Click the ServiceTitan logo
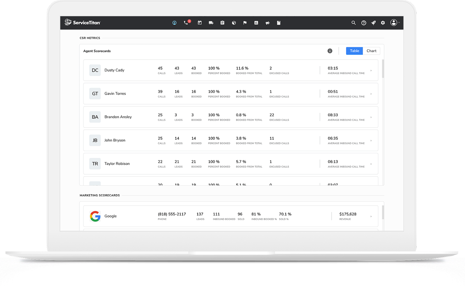This screenshot has width=465, height=286. pyautogui.click(x=83, y=22)
